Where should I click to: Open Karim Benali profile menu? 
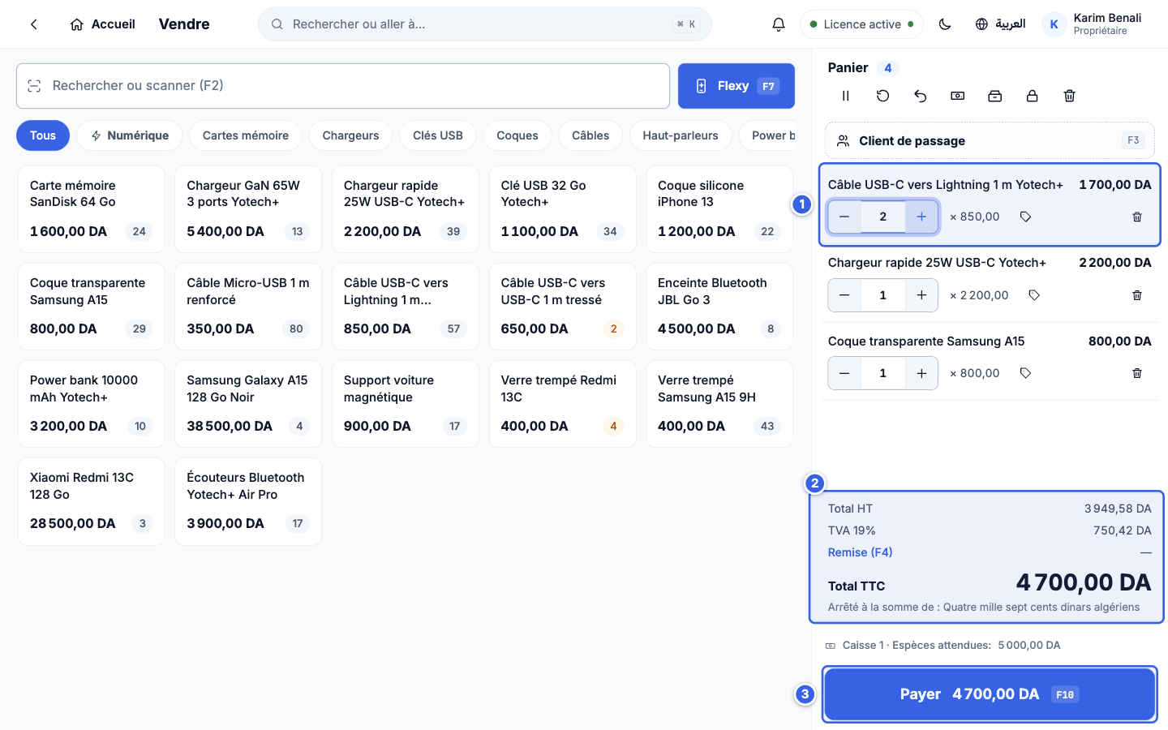(x=1093, y=24)
